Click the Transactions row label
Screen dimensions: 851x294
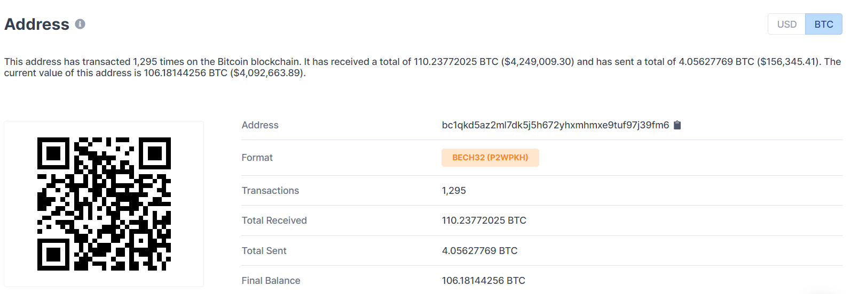point(270,191)
